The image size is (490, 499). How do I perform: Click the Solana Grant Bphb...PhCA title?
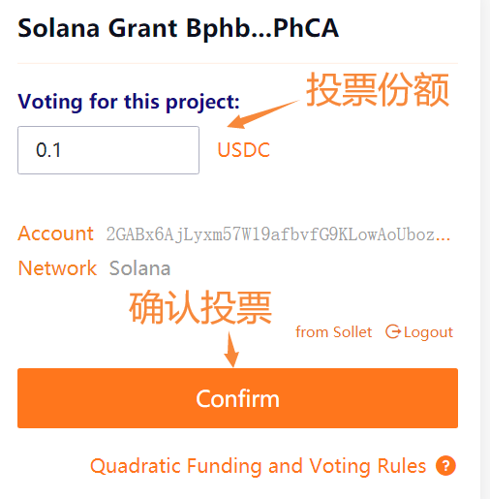pyautogui.click(x=178, y=29)
